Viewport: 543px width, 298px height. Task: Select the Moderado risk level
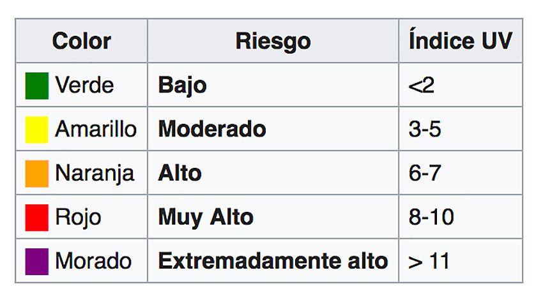(x=212, y=130)
